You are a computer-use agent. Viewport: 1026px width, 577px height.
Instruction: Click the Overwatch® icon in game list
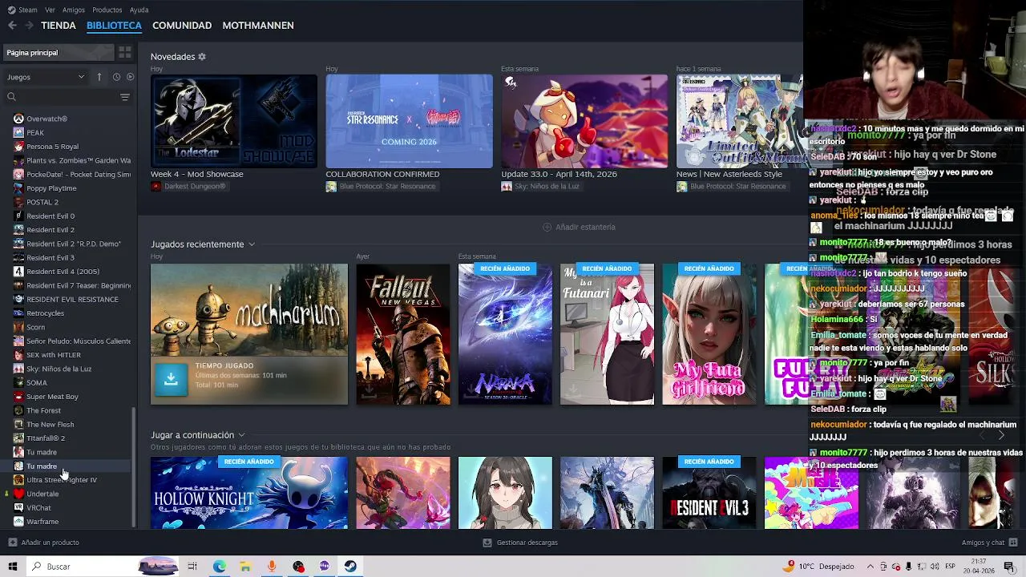coord(18,119)
